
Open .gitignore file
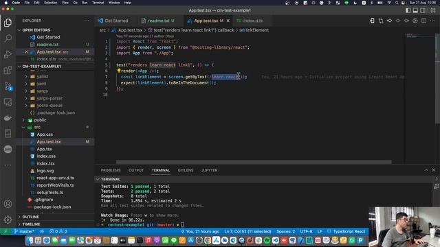(x=43, y=200)
